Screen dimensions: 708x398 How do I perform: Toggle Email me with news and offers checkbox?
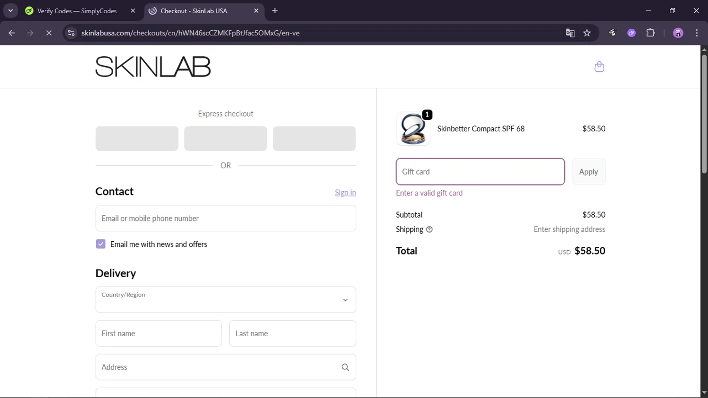(x=101, y=244)
